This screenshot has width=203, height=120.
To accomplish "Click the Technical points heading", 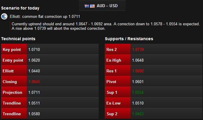I will 18,39.
